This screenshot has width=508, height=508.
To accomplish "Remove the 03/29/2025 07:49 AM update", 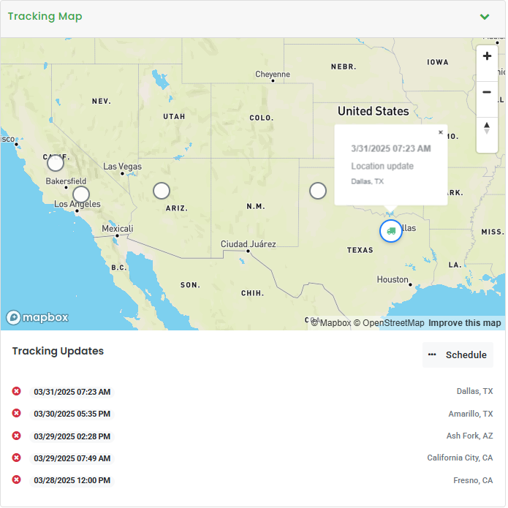I will tap(17, 458).
